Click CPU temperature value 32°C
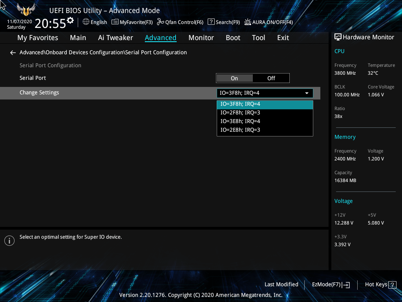This screenshot has width=402, height=302. (373, 73)
